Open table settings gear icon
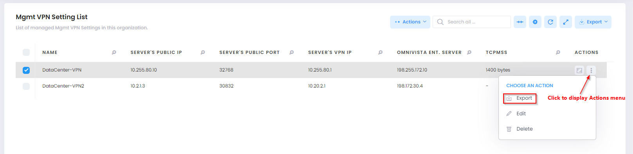 click(535, 22)
